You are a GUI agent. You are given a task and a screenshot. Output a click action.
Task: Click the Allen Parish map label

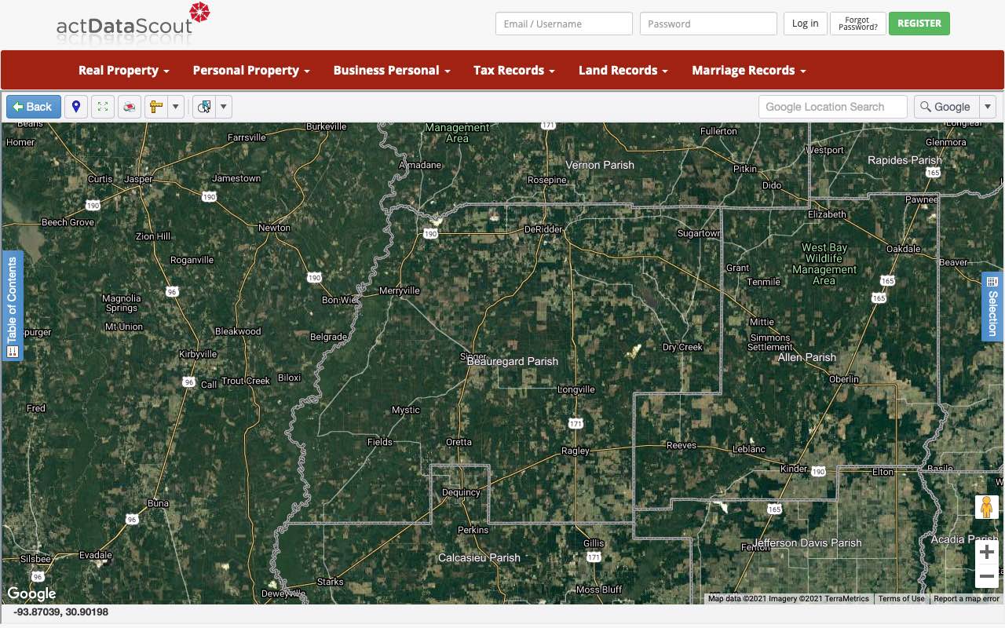(807, 357)
